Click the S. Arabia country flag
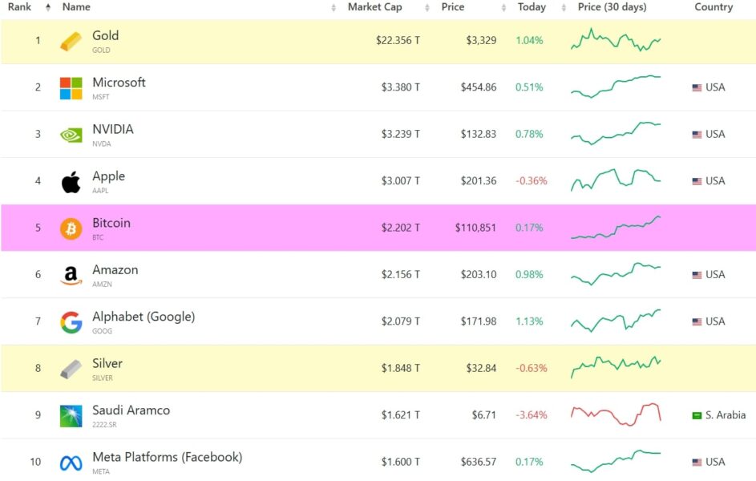 697,415
